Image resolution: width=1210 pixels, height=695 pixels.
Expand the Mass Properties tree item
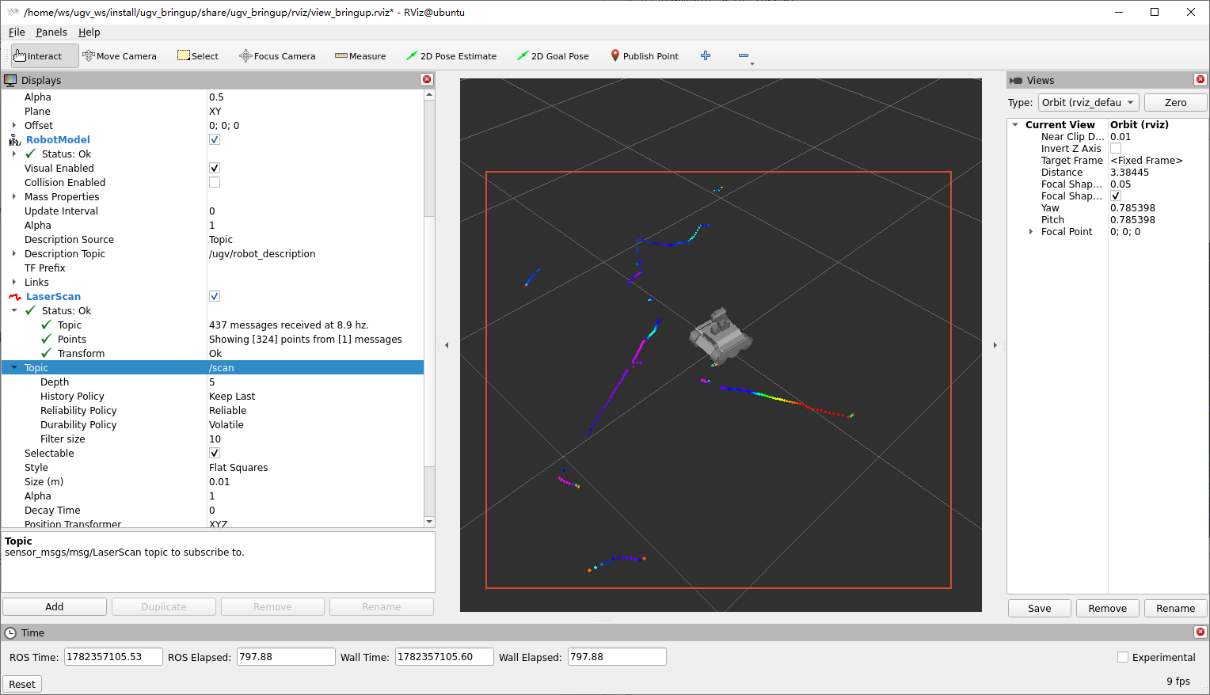pos(14,196)
